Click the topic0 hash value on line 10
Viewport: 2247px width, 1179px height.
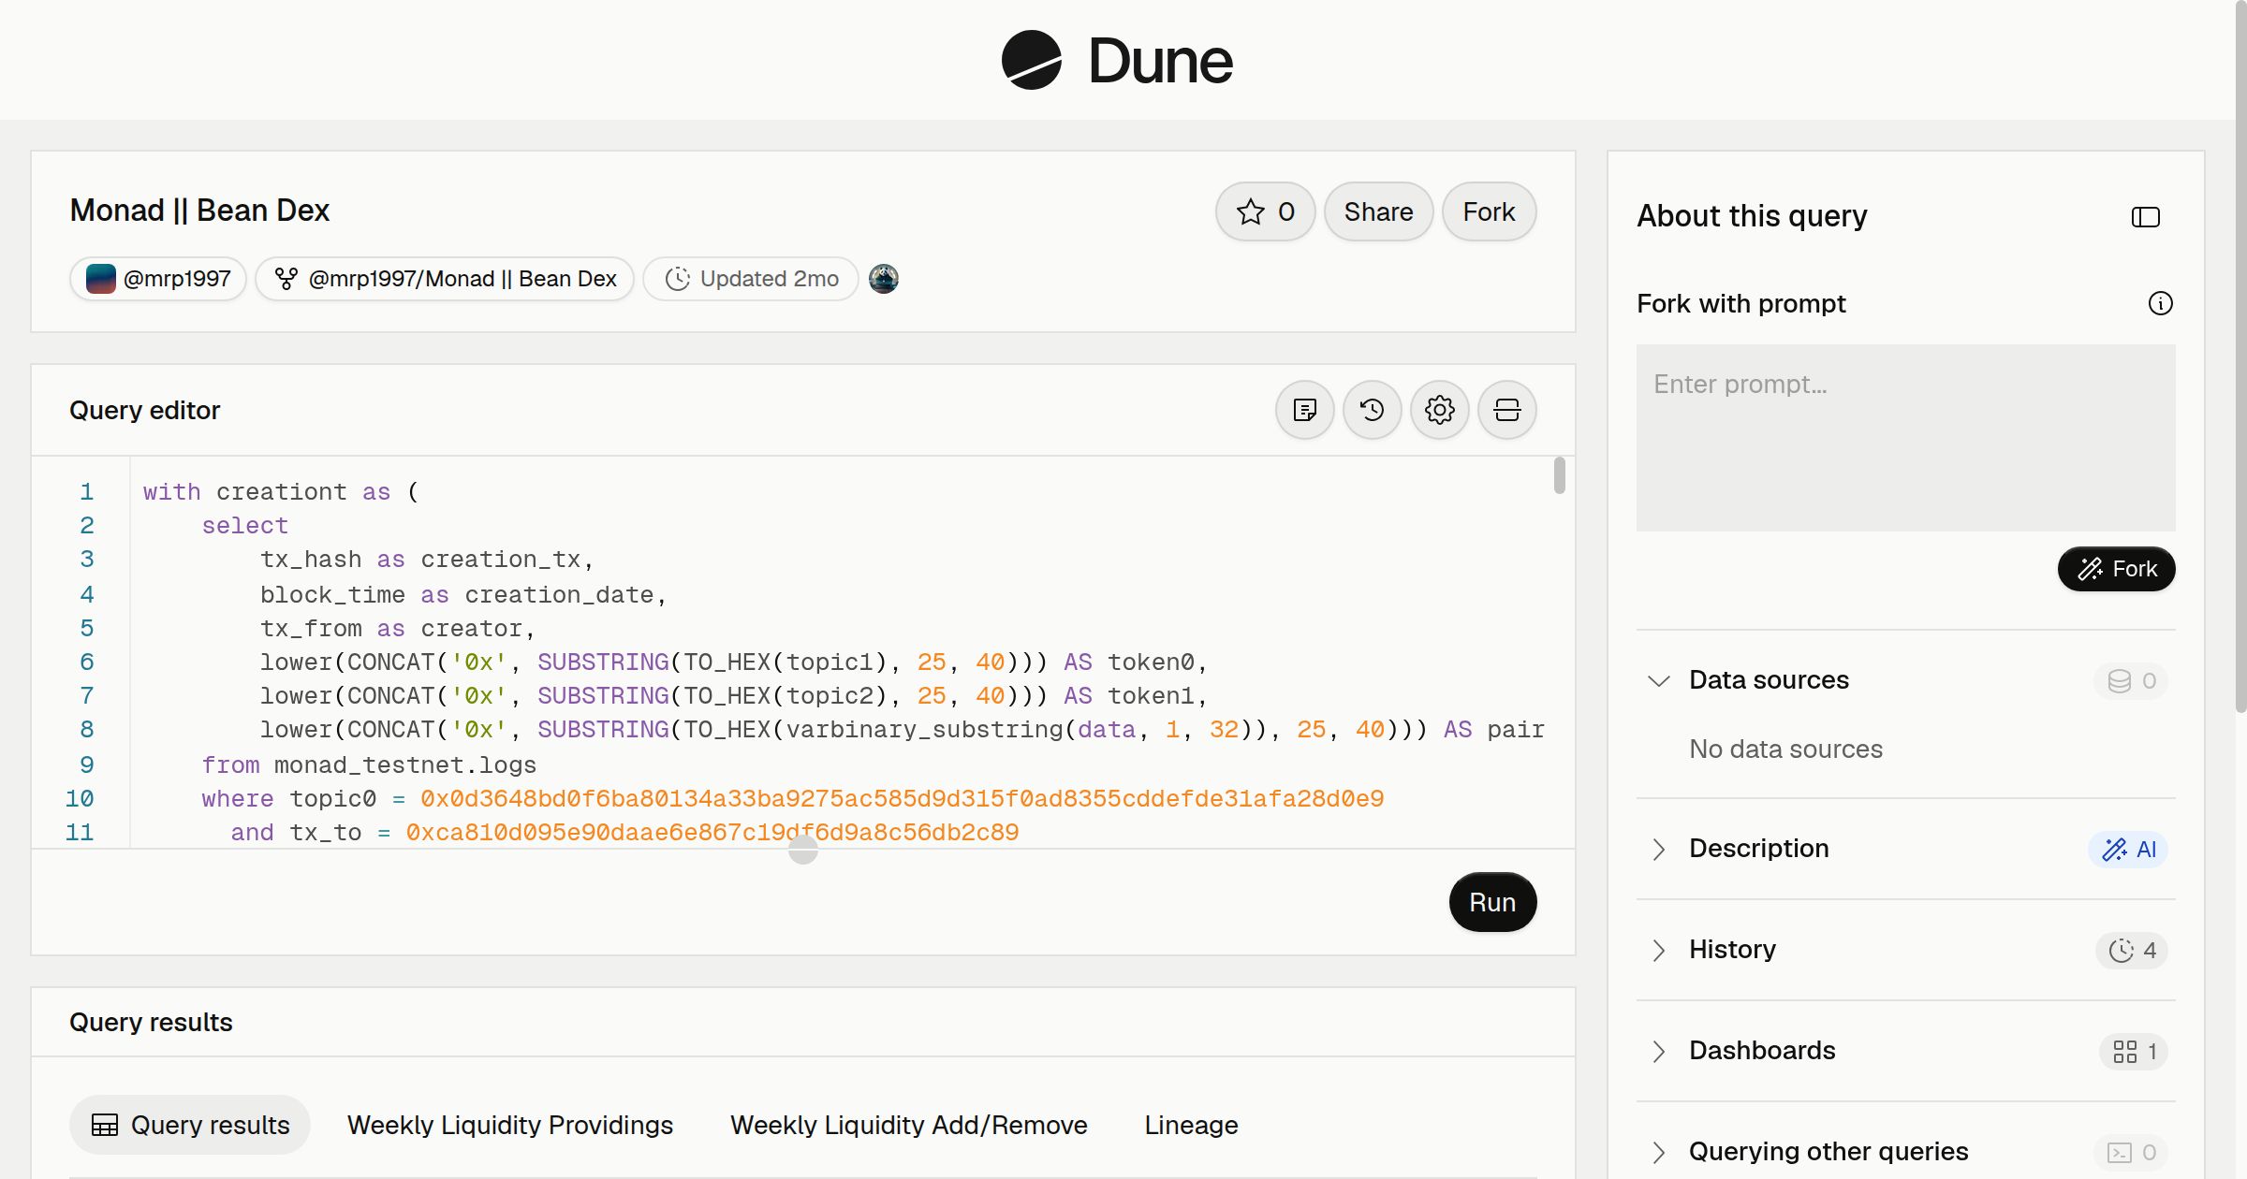tap(902, 798)
